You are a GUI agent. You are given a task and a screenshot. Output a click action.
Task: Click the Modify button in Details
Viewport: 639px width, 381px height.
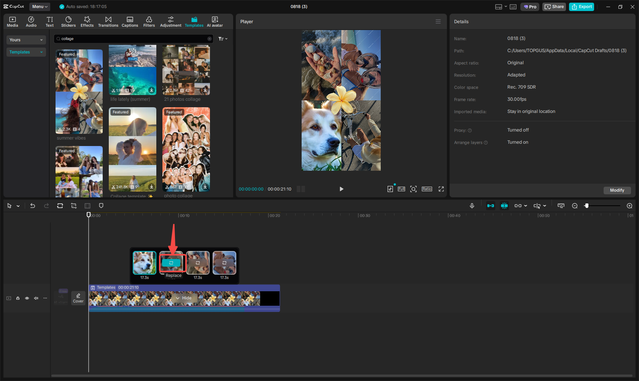pyautogui.click(x=617, y=190)
